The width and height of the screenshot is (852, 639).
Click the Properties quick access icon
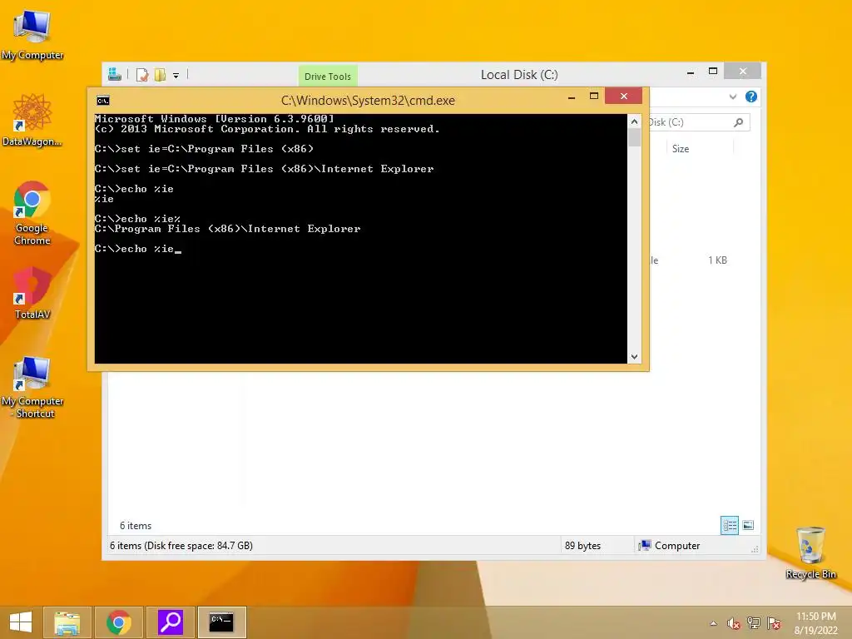tap(142, 74)
